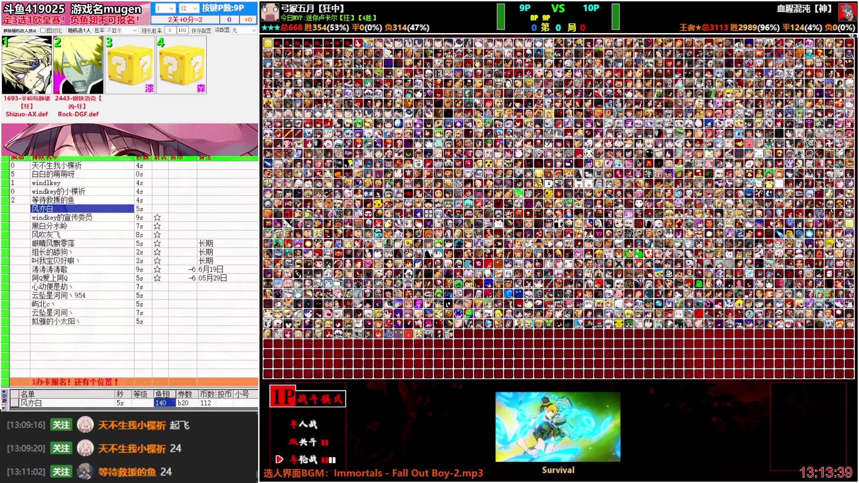Expand the 胜率 不显示 dropdown
This screenshot has width=859, height=483.
122,30
